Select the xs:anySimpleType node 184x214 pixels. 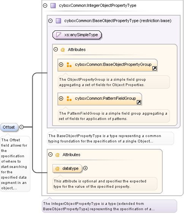(x=77, y=35)
